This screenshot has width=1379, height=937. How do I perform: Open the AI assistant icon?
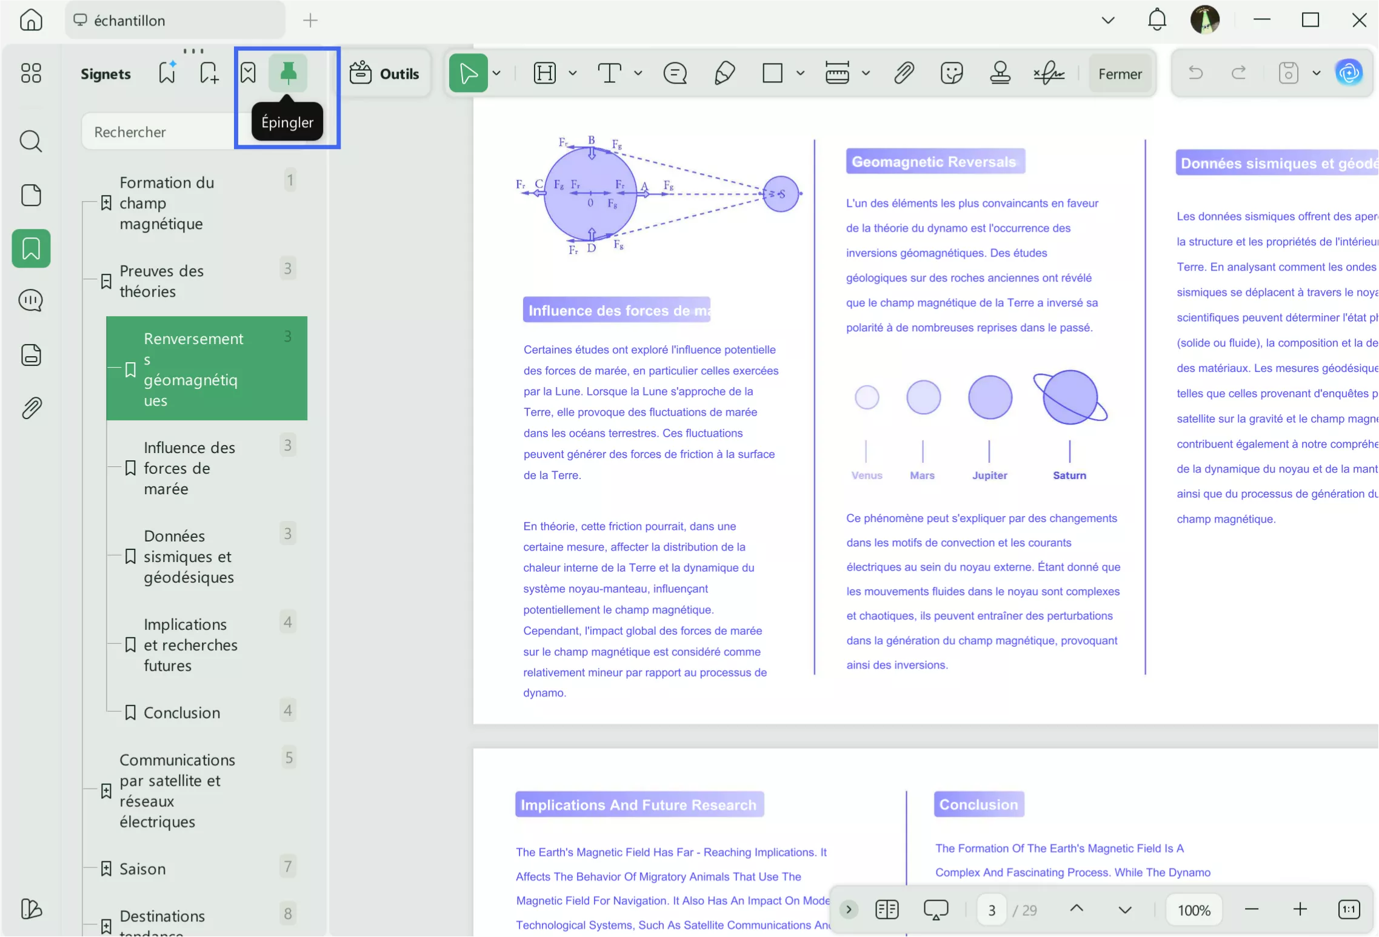[x=1349, y=73]
